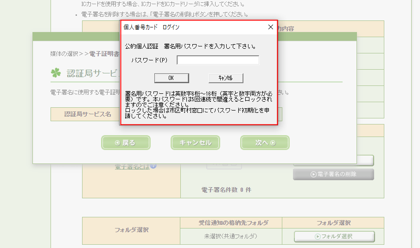Click the パスワード(P) label
The image size is (420, 248).
pyautogui.click(x=149, y=60)
